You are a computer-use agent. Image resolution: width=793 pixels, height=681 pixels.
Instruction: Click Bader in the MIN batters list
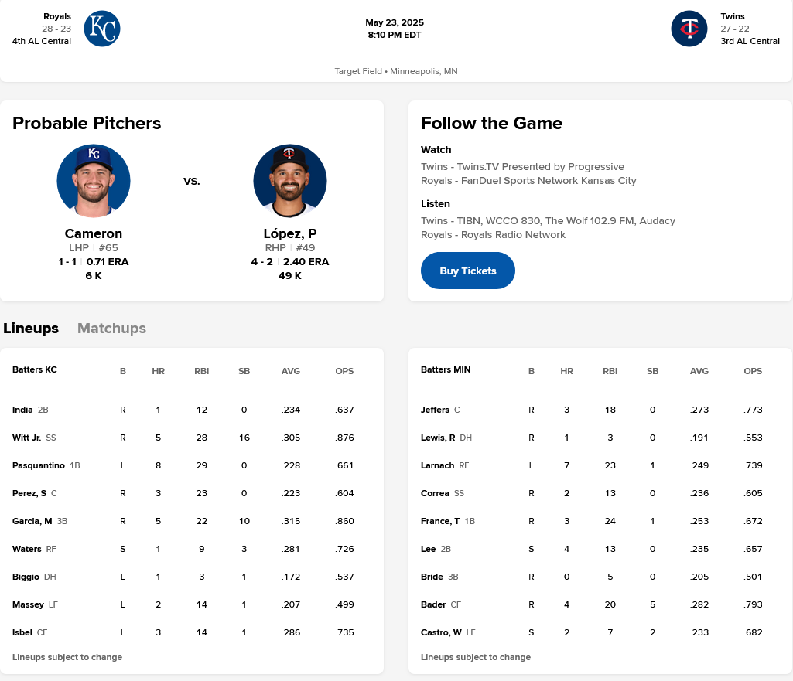coord(433,604)
